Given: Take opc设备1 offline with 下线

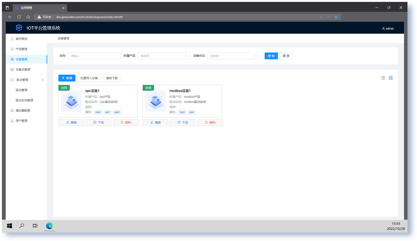Looking at the screenshot, I should (x=98, y=122).
